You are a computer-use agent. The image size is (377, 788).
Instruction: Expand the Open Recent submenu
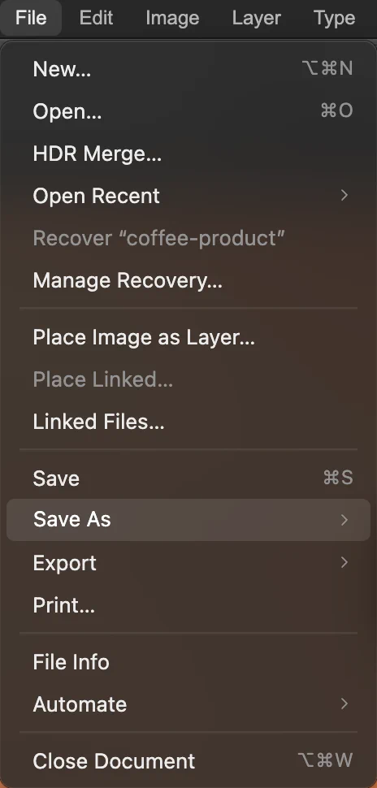[x=188, y=196]
